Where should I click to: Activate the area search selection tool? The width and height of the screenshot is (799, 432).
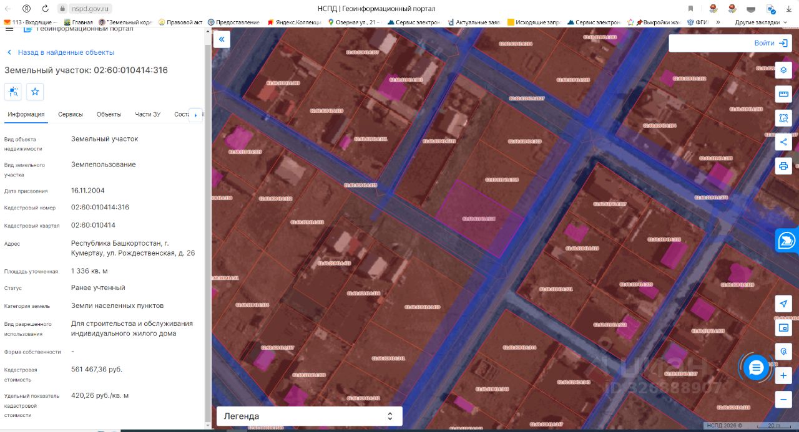click(783, 118)
